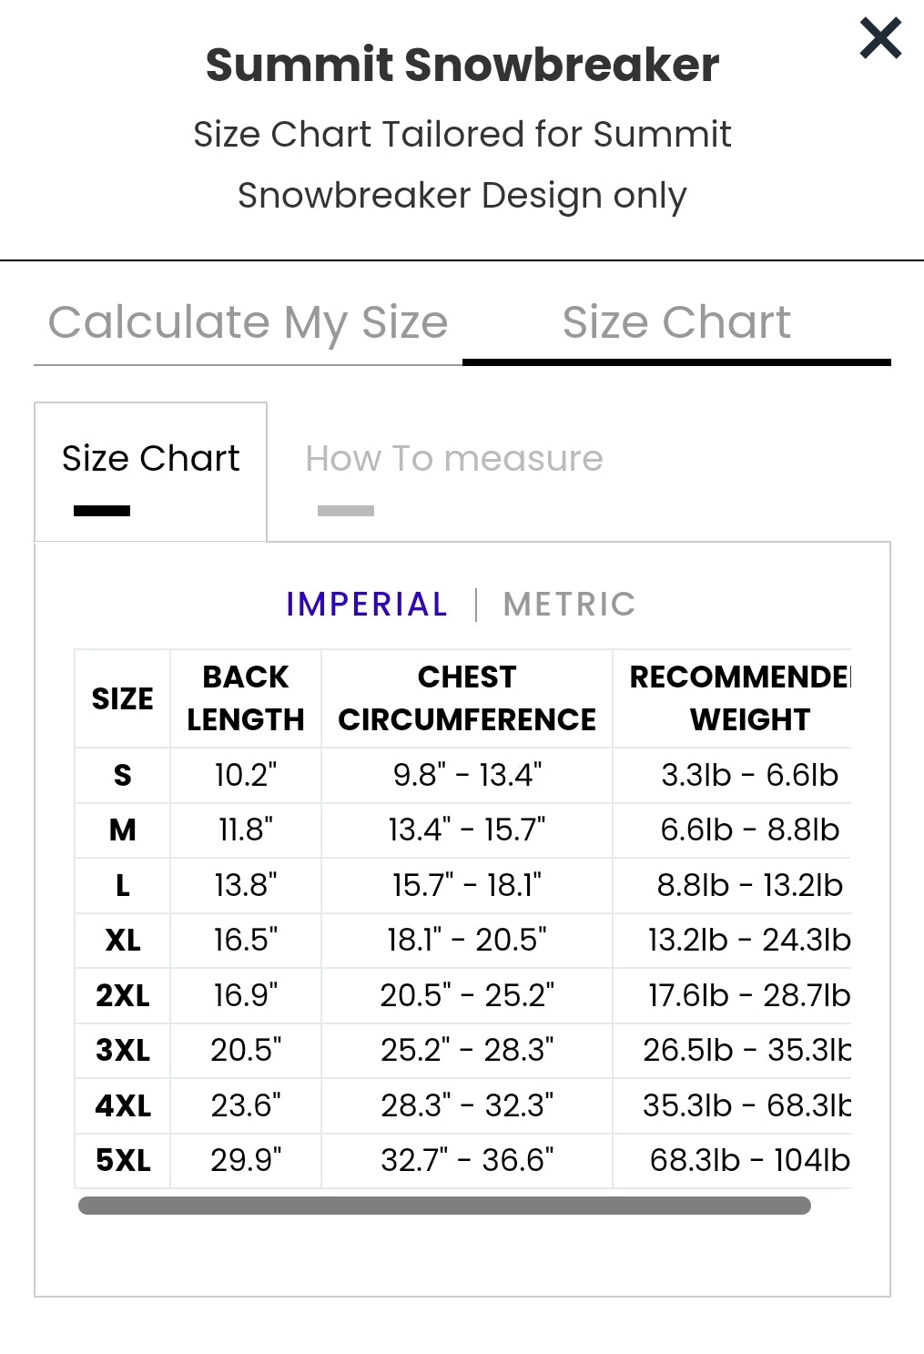This screenshot has width=924, height=1354.
Task: Switch units to IMPERIAL
Action: pos(366,604)
